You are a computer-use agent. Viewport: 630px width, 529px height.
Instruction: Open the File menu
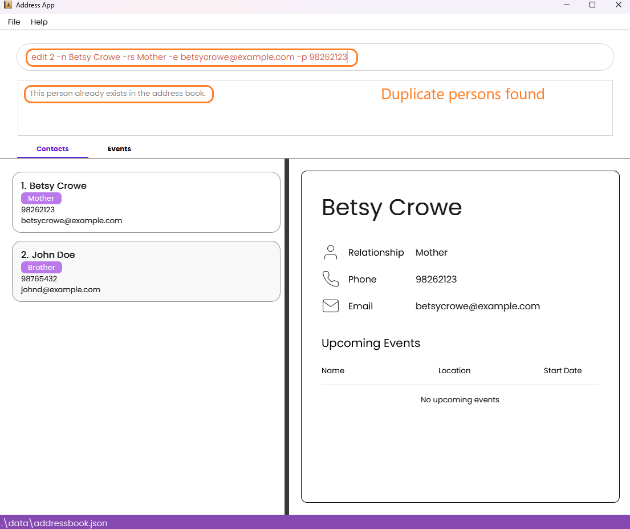(x=14, y=22)
